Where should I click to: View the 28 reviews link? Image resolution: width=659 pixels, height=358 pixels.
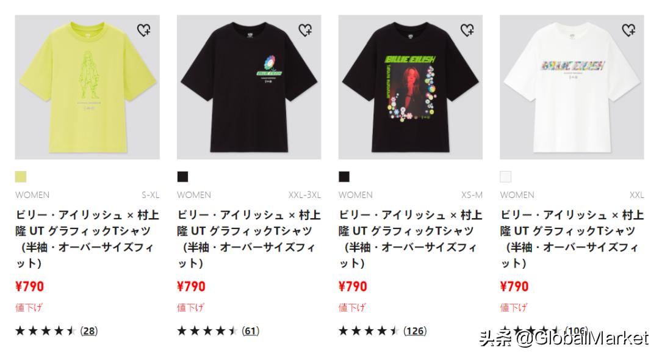89,331
